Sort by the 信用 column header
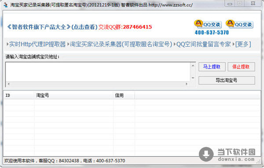This screenshot has height=168, width=264. pos(124,95)
